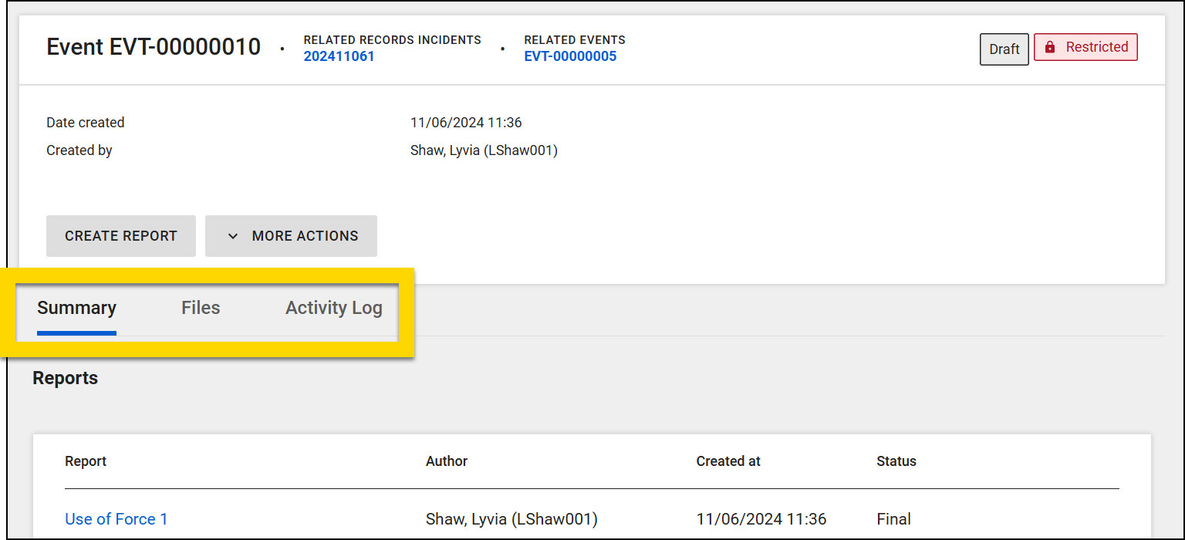Click the Created at column header
Viewport: 1185px width, 540px height.
pos(728,461)
